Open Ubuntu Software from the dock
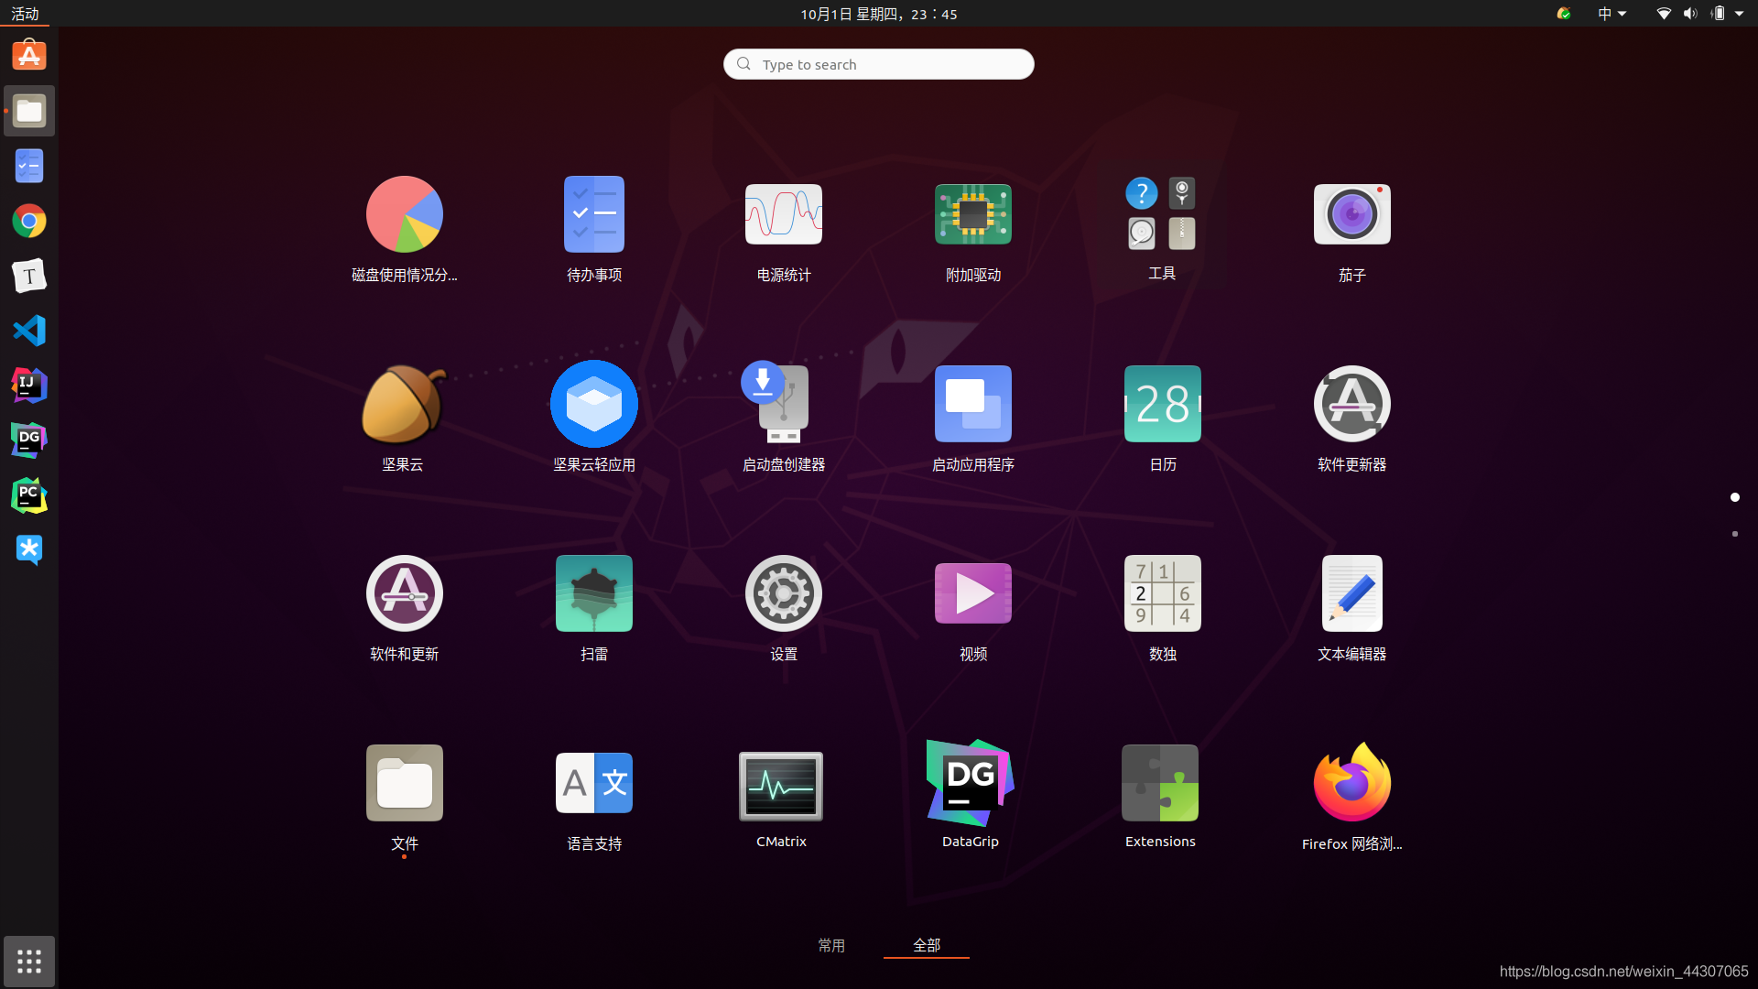The image size is (1758, 989). [x=29, y=56]
